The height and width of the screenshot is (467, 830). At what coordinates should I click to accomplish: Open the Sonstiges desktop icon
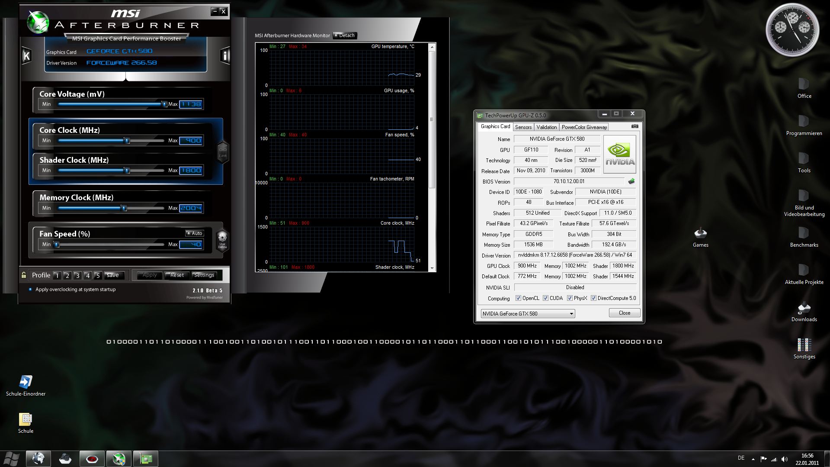coord(804,349)
